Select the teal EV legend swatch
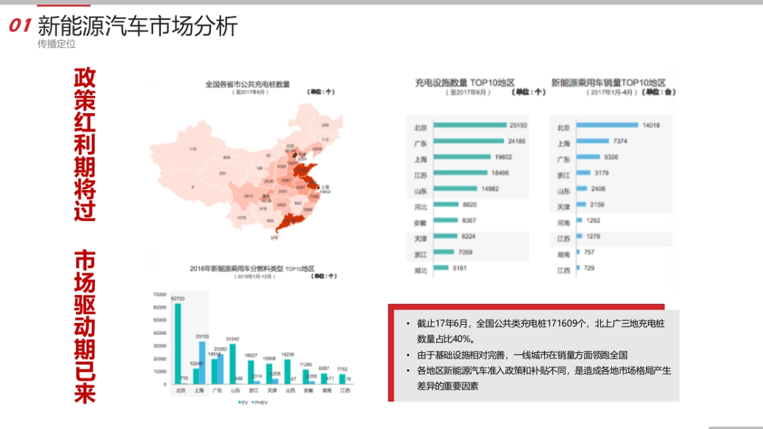The height and width of the screenshot is (429, 763). coord(240,402)
